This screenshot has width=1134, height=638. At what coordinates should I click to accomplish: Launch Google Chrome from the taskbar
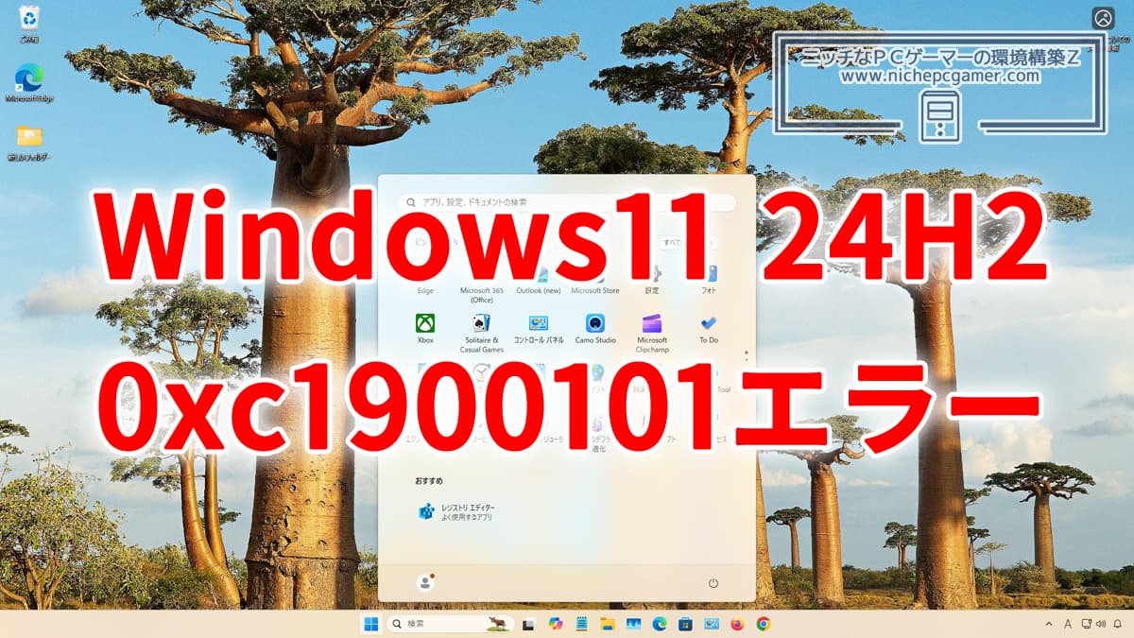(763, 624)
